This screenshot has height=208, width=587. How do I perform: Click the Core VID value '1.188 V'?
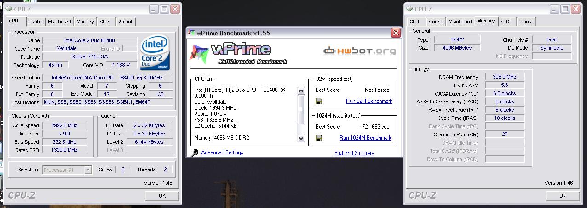(121, 65)
